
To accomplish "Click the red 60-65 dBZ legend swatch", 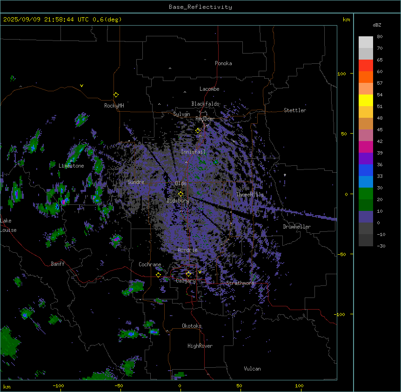I will 366,66.
